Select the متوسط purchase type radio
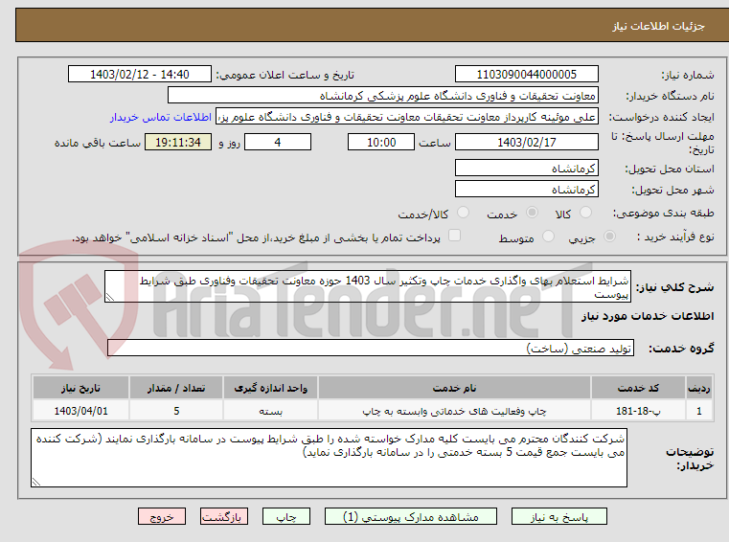 [x=548, y=237]
